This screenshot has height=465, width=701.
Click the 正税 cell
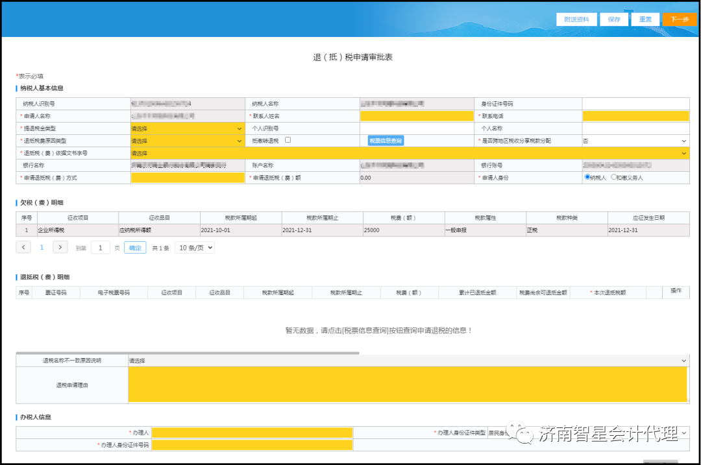tap(567, 230)
